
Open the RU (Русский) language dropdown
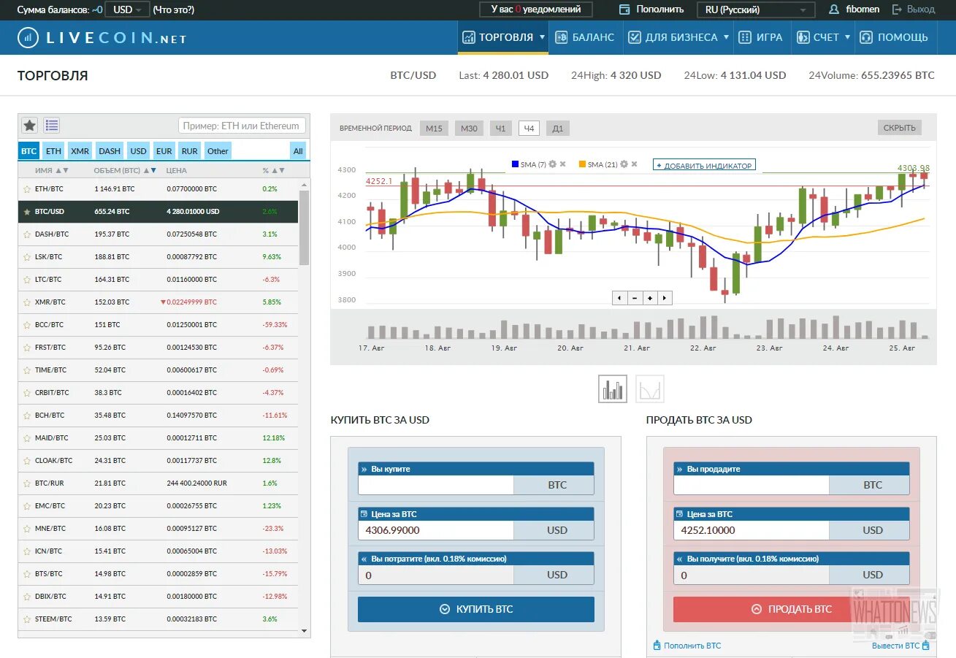[757, 9]
